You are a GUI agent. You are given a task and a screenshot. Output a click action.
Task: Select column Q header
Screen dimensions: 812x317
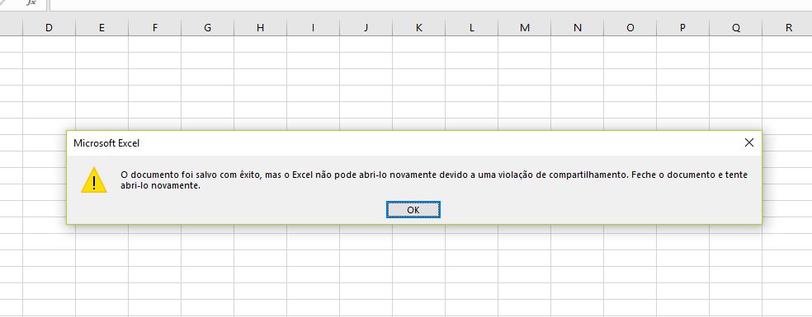pyautogui.click(x=736, y=28)
